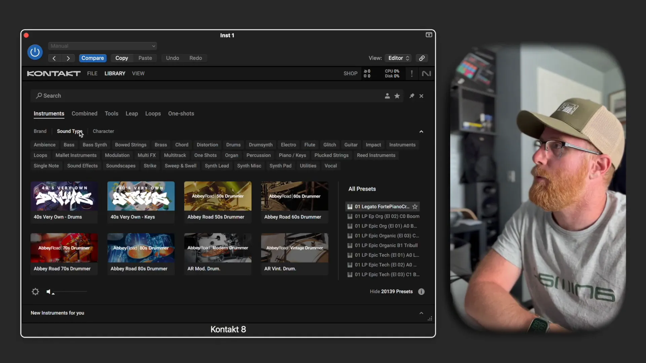Open browser settings gear icon

[x=35, y=292]
